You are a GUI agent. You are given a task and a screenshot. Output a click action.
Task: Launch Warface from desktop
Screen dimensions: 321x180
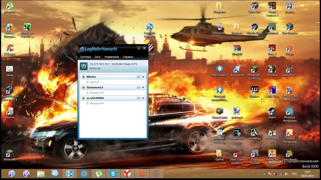coord(255,92)
